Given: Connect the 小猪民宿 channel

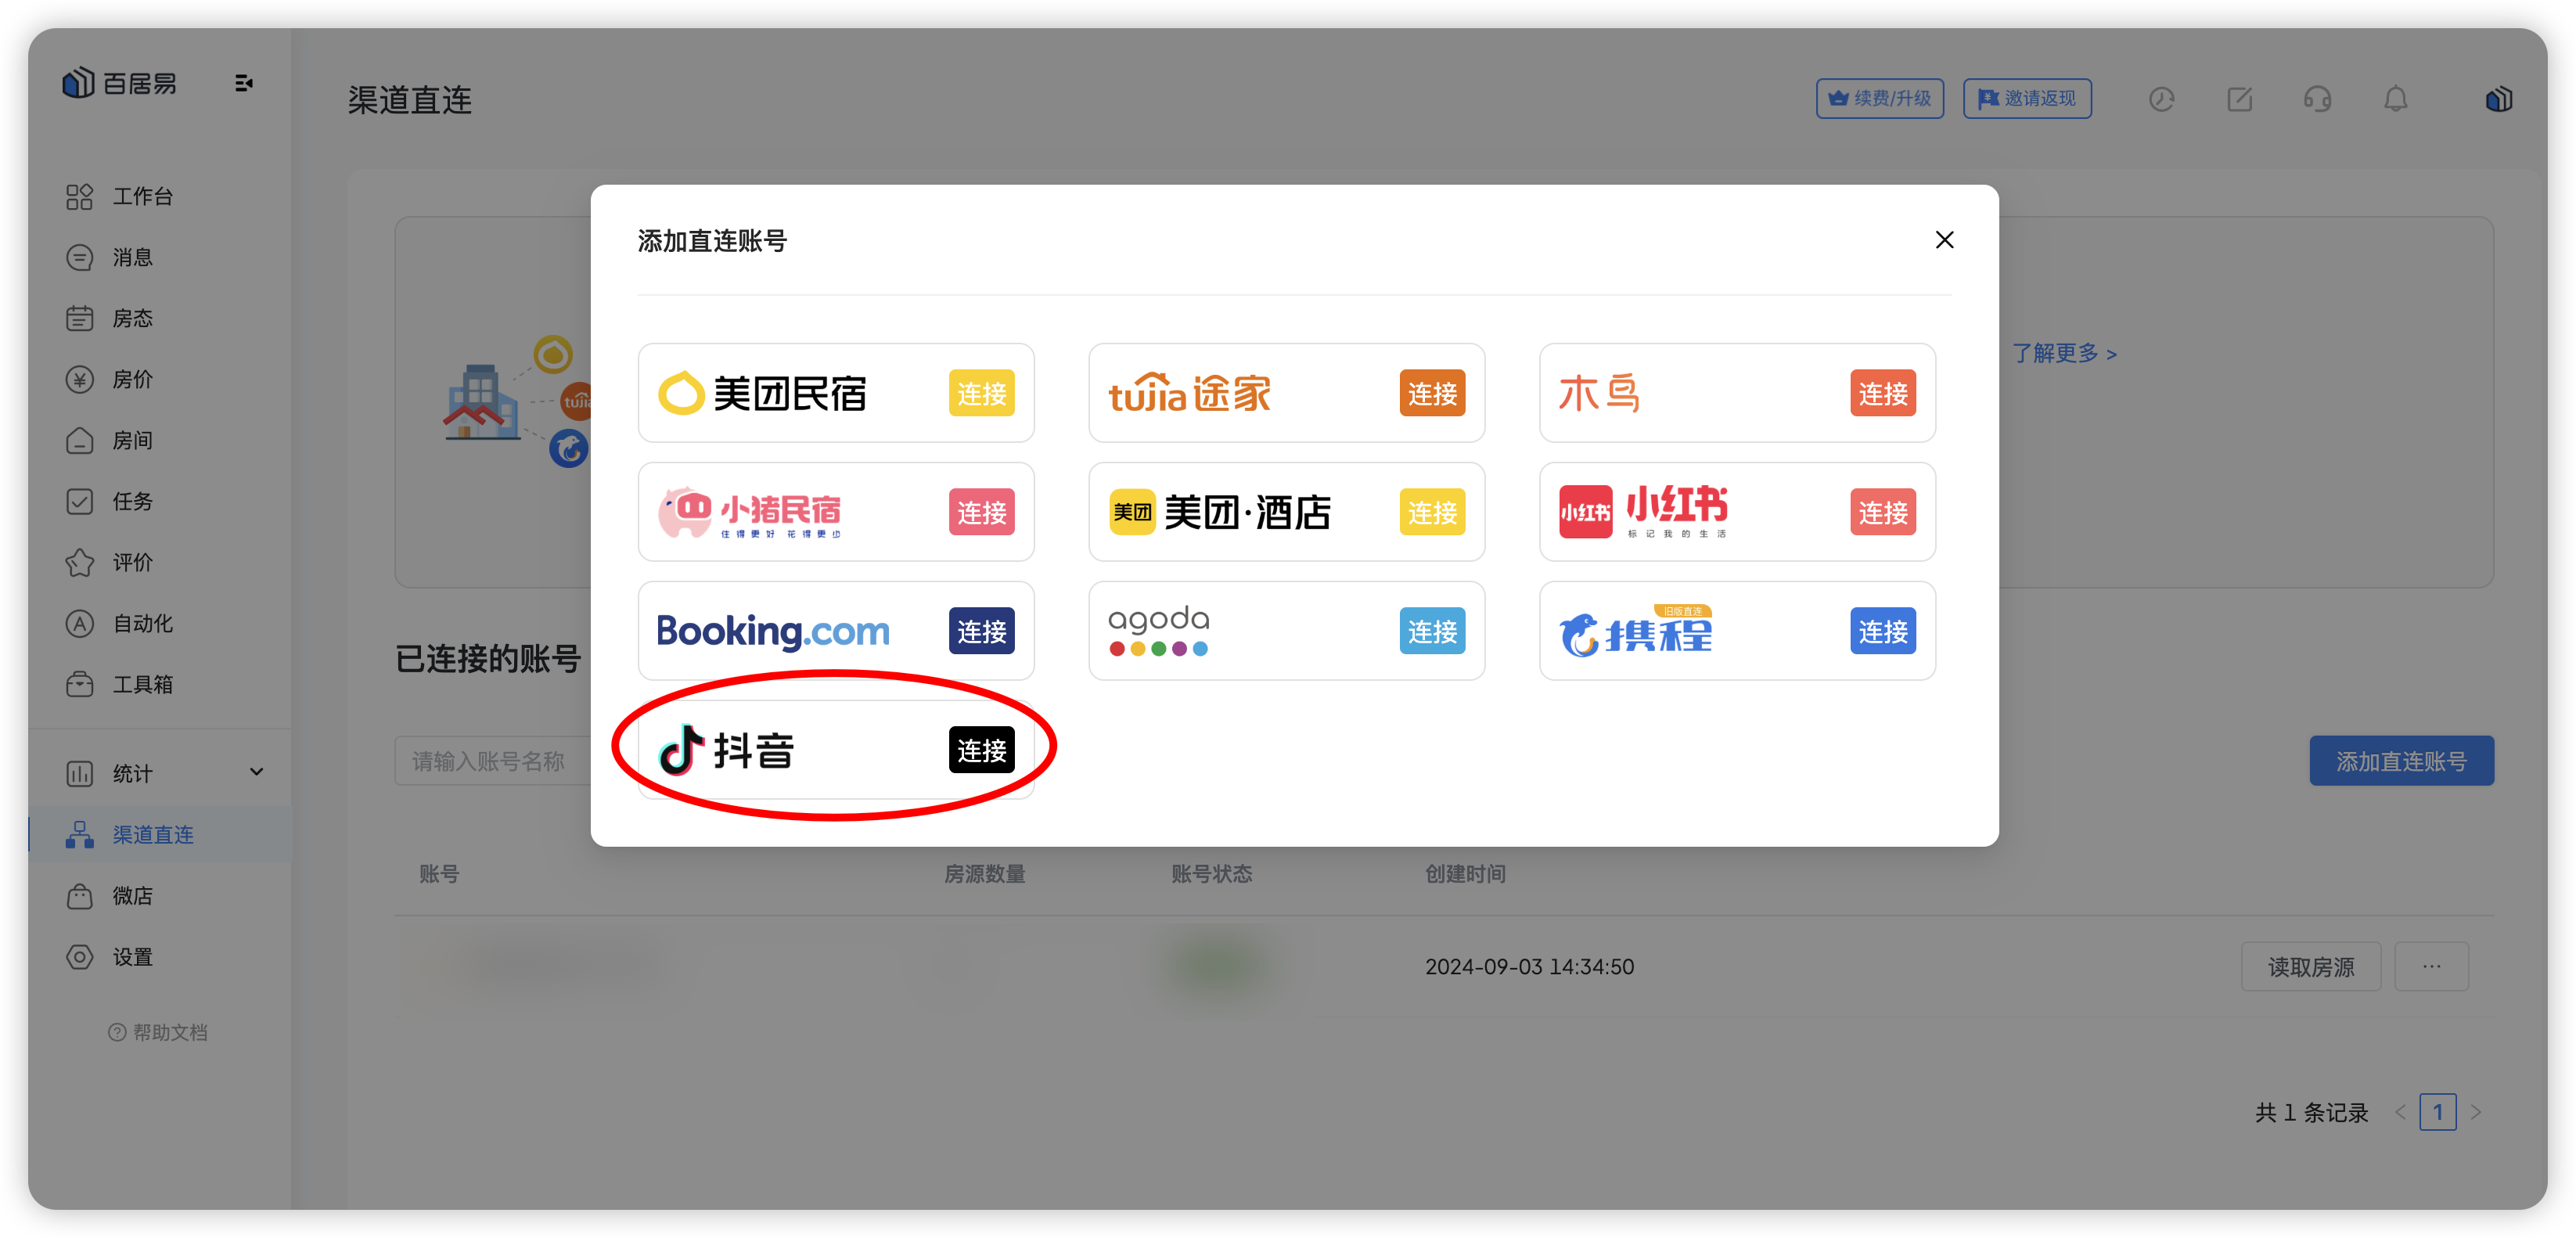Looking at the screenshot, I should 981,512.
